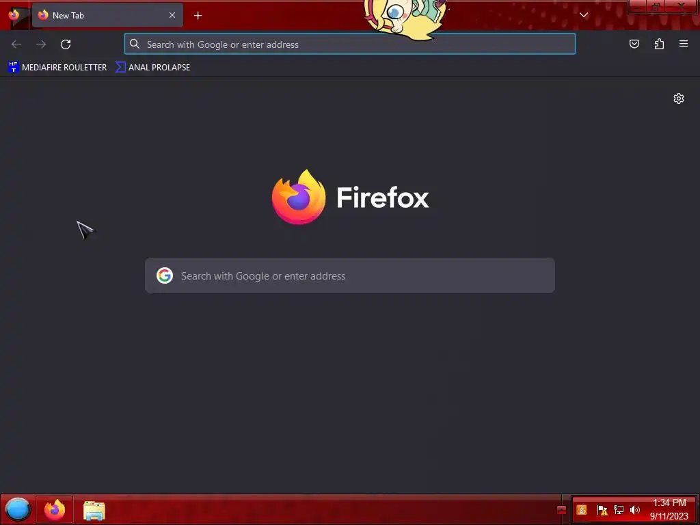Open the Firefox View pinned icon

(x=14, y=15)
